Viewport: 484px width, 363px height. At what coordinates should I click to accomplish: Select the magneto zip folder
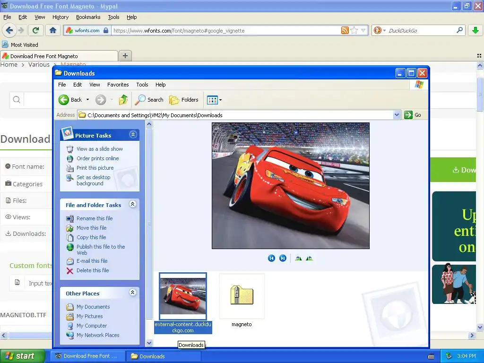point(242,300)
